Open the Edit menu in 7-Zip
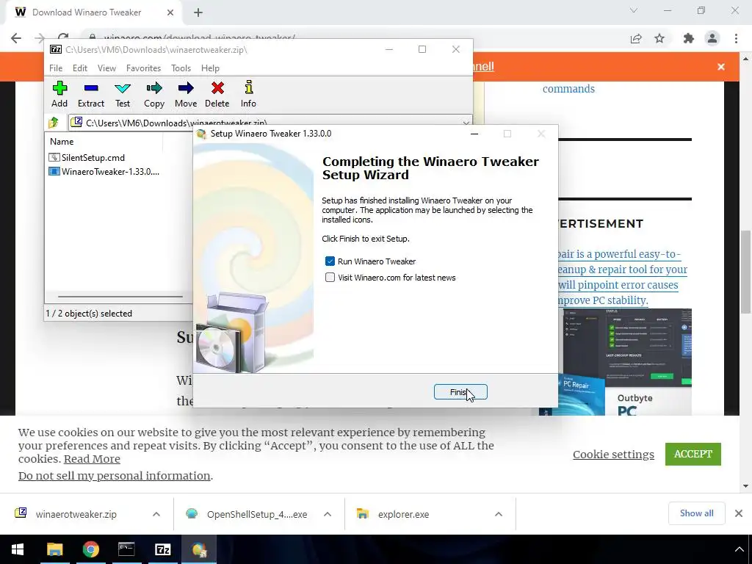 (79, 68)
